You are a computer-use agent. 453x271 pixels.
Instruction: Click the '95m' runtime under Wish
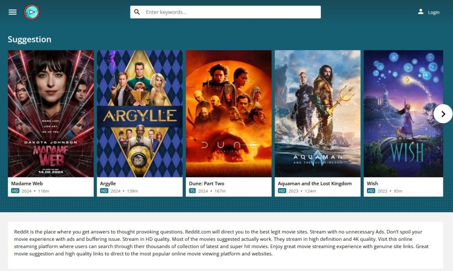pos(398,191)
